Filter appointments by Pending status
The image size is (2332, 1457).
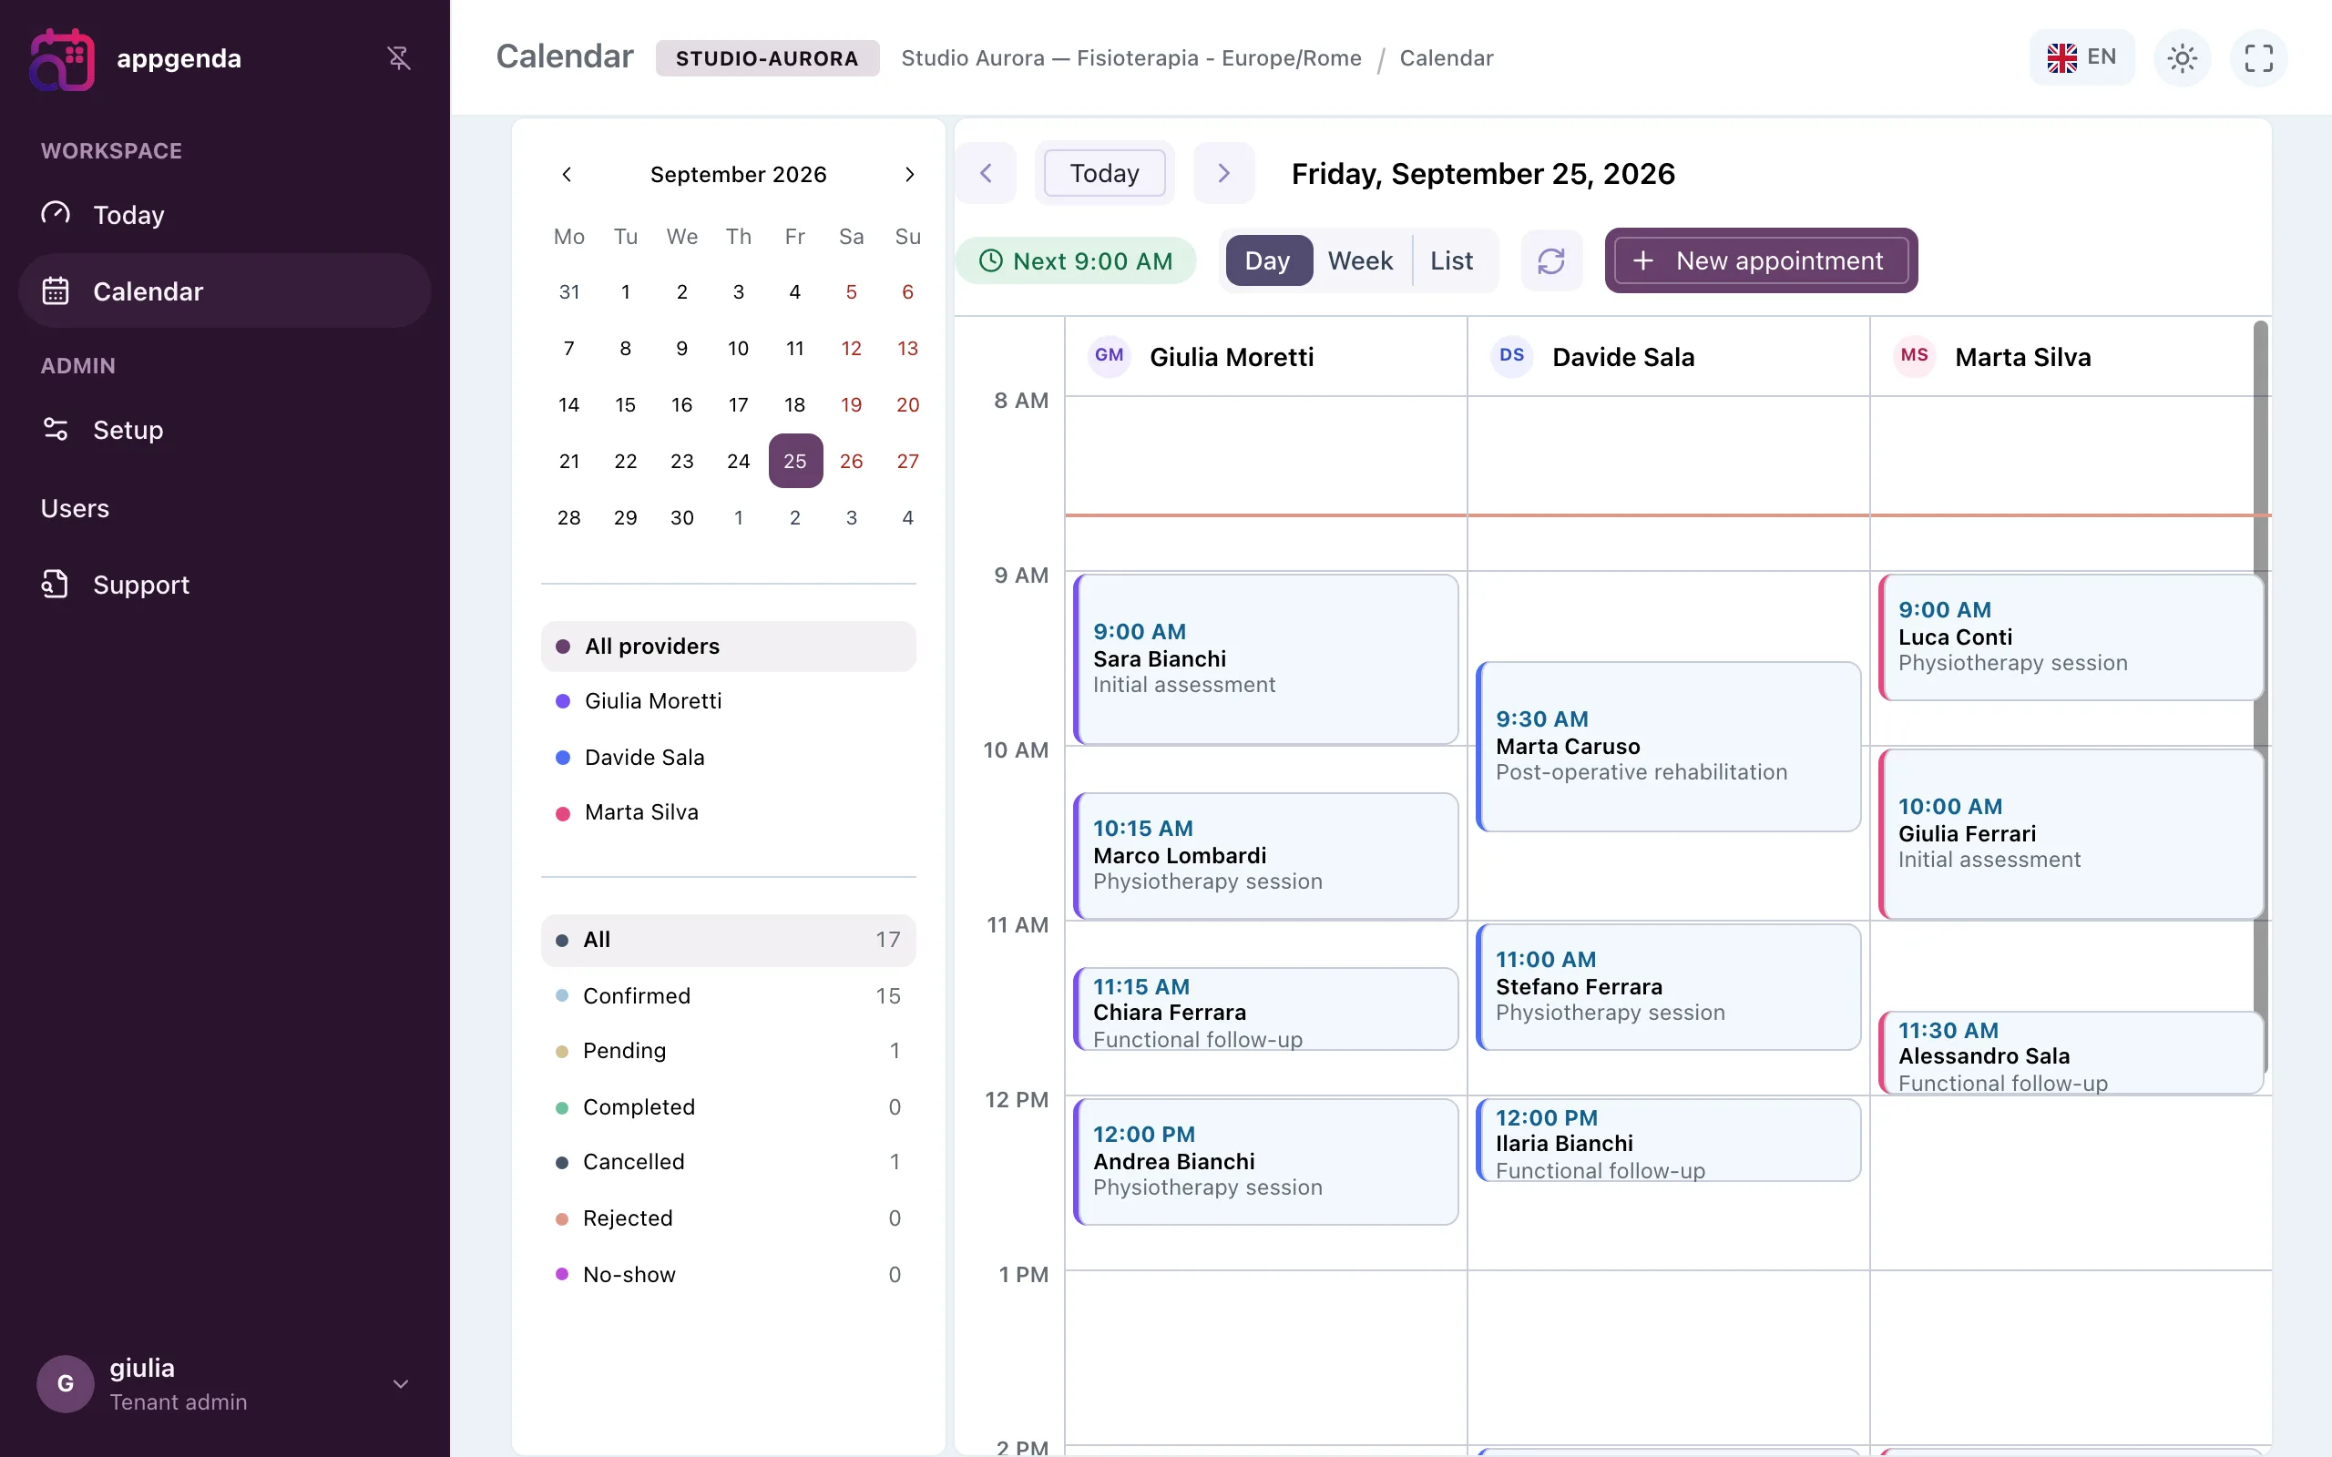tap(729, 1050)
